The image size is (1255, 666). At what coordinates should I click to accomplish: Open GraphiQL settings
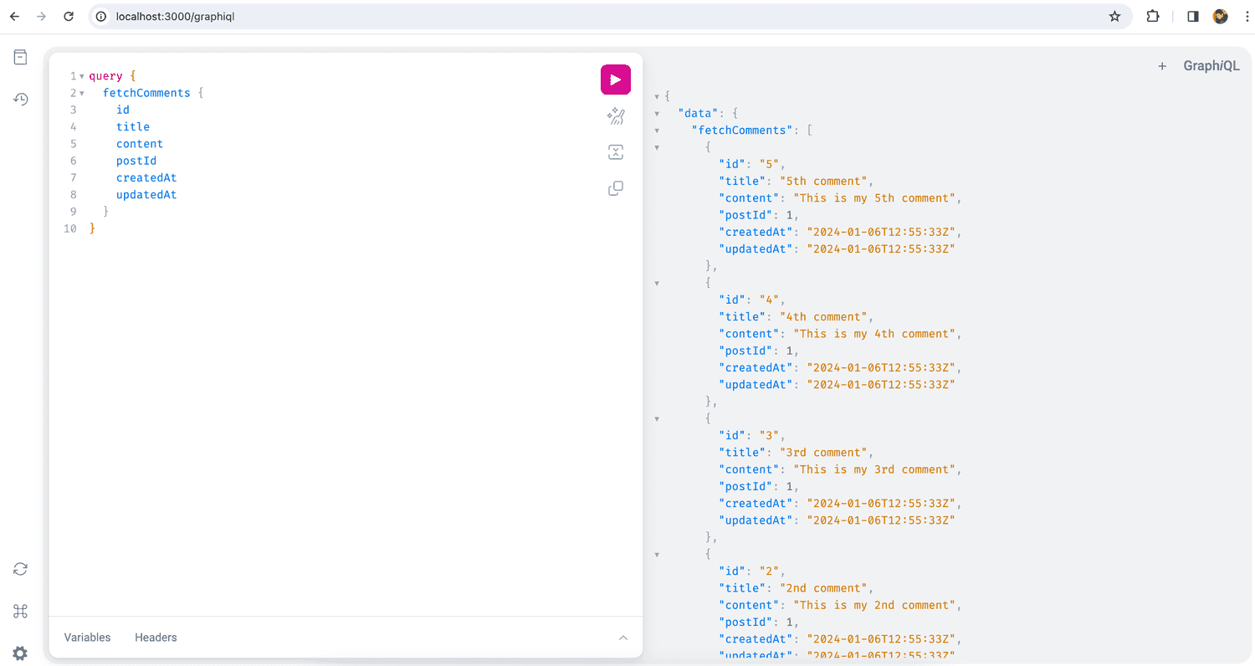(20, 653)
